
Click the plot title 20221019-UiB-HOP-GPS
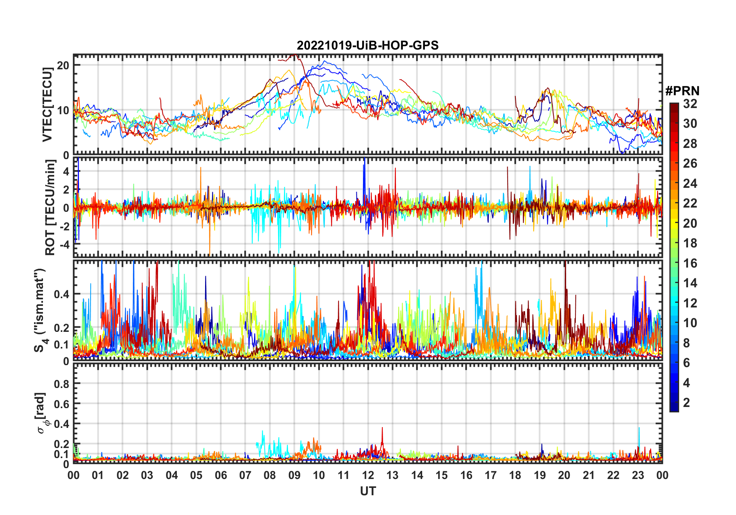(x=368, y=46)
